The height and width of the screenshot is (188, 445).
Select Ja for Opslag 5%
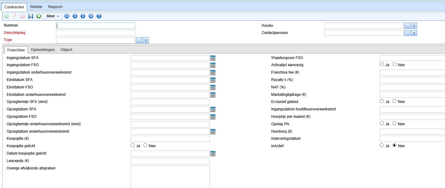(382, 123)
